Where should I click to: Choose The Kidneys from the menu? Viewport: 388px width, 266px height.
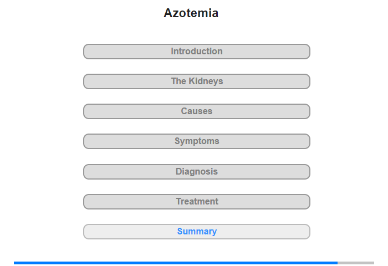[x=197, y=81]
